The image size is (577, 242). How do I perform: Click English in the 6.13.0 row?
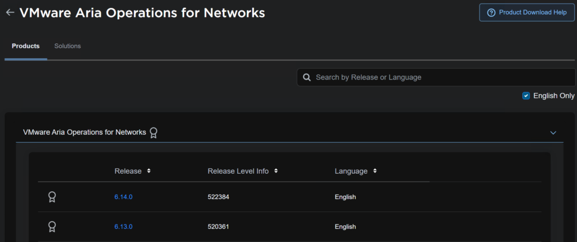[345, 227]
